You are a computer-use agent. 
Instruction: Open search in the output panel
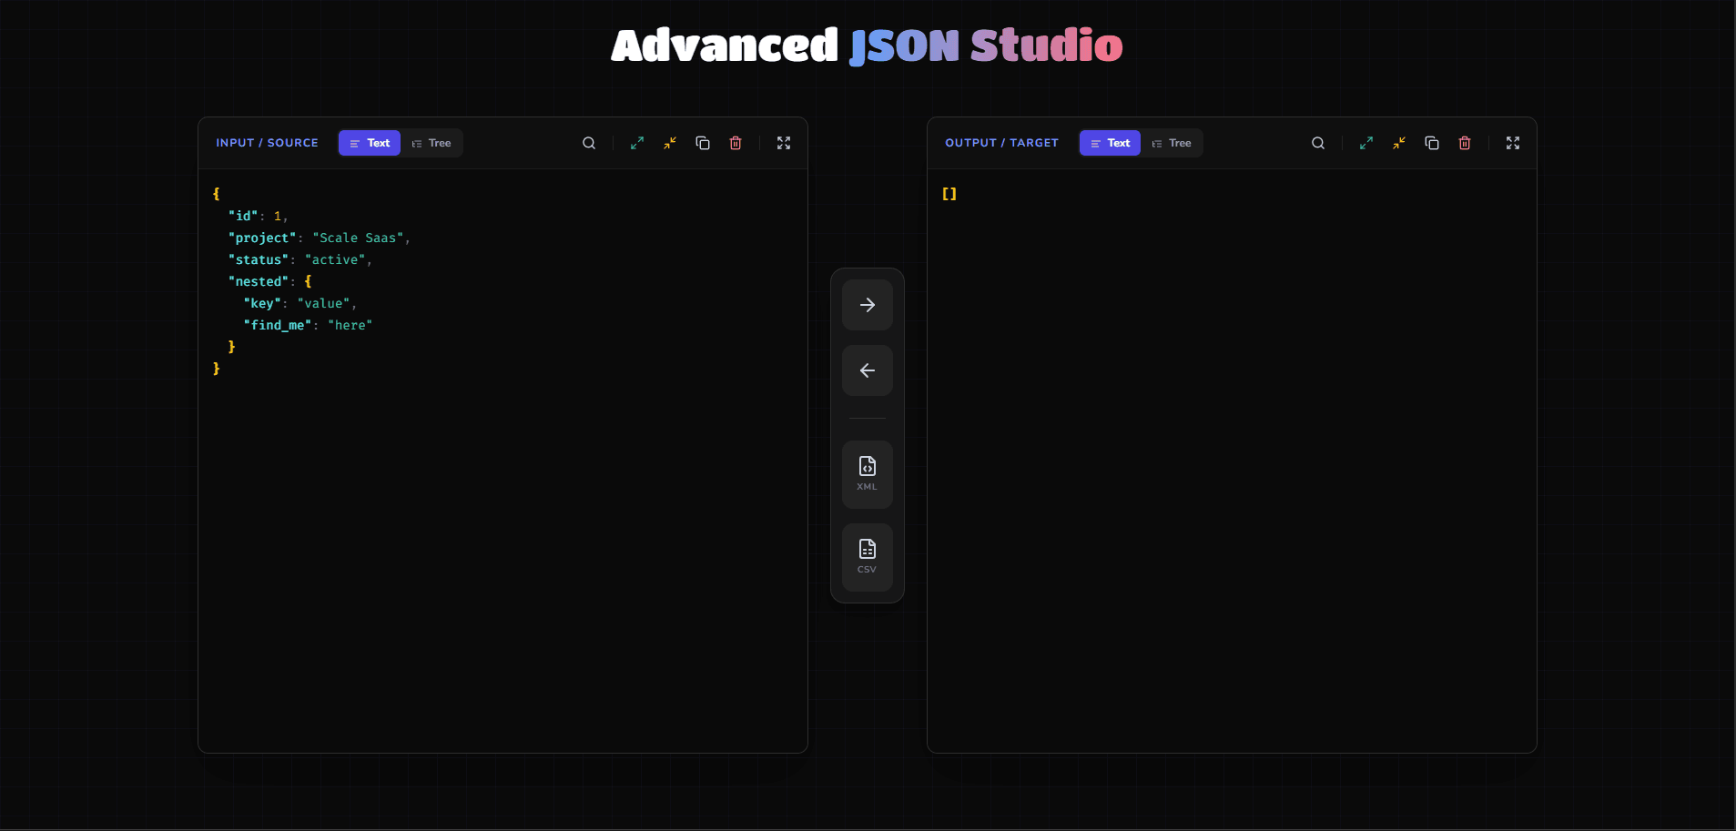pos(1317,143)
